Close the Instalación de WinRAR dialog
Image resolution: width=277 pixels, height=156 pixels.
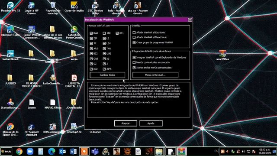190,19
